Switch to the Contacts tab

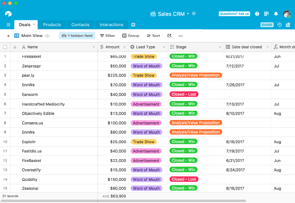[80, 24]
